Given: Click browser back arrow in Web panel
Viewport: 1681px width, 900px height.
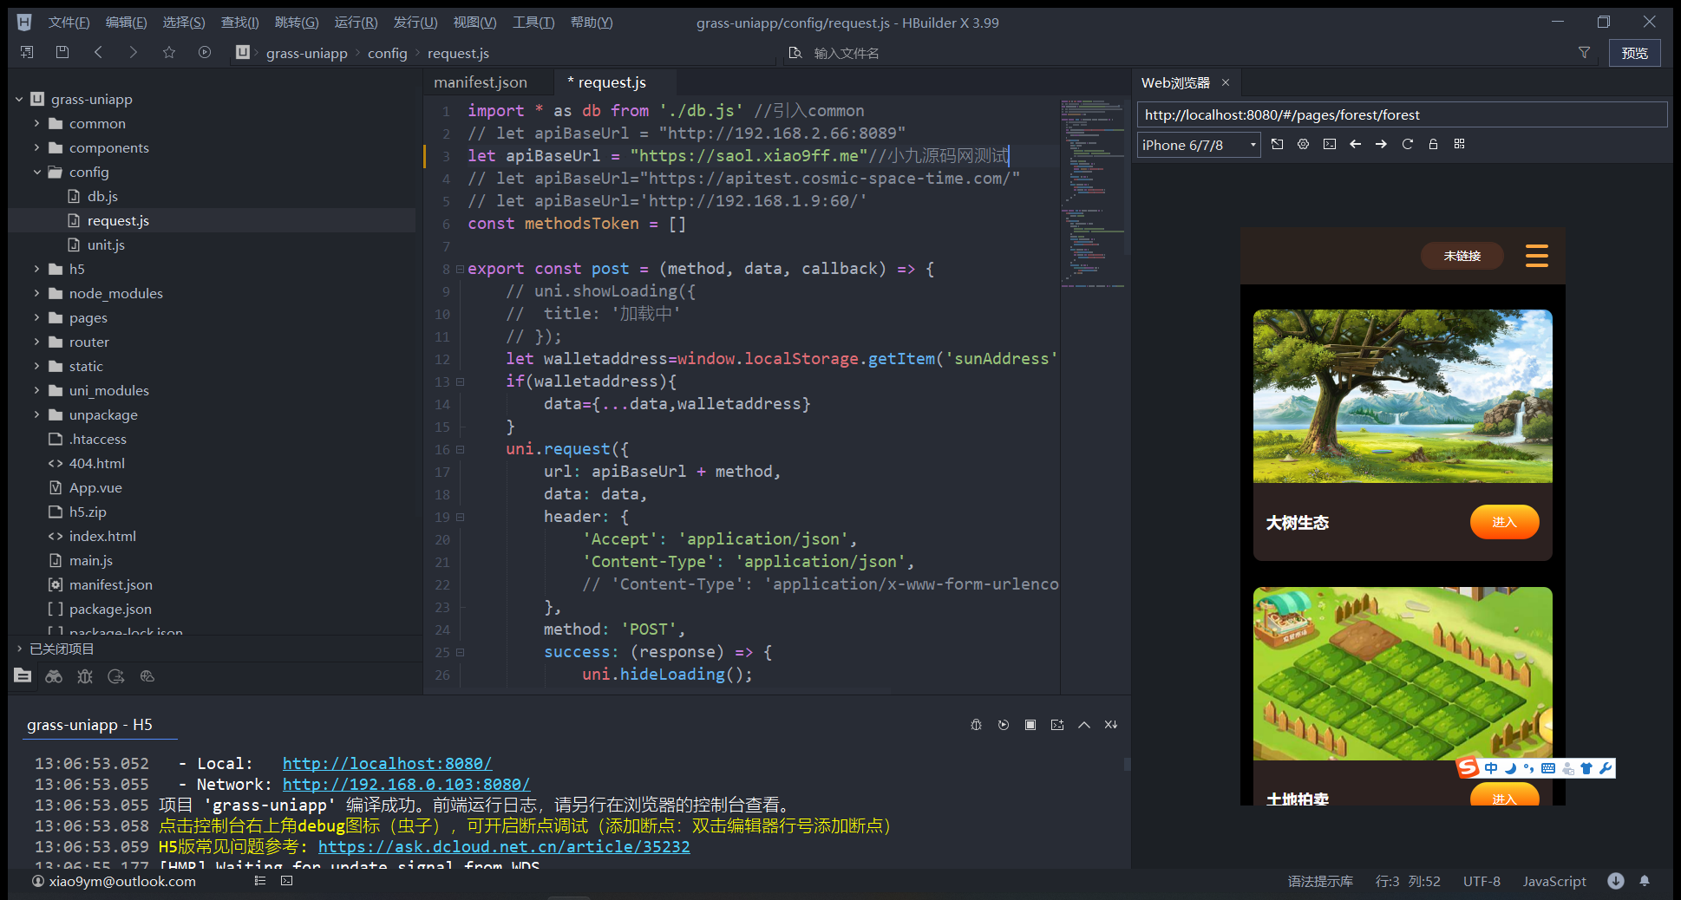Looking at the screenshot, I should (x=1356, y=145).
